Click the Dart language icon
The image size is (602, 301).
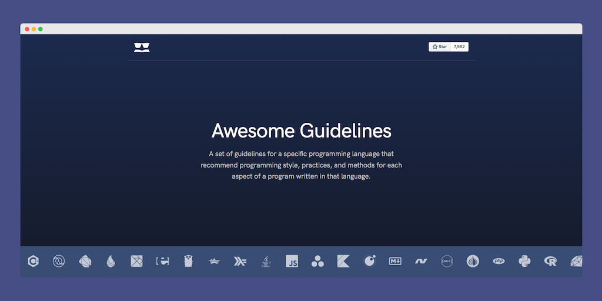85,262
